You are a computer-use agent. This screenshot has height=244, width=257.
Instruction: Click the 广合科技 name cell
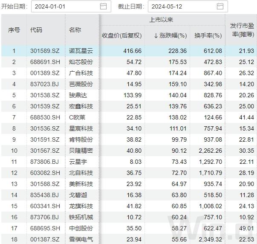click(x=81, y=73)
